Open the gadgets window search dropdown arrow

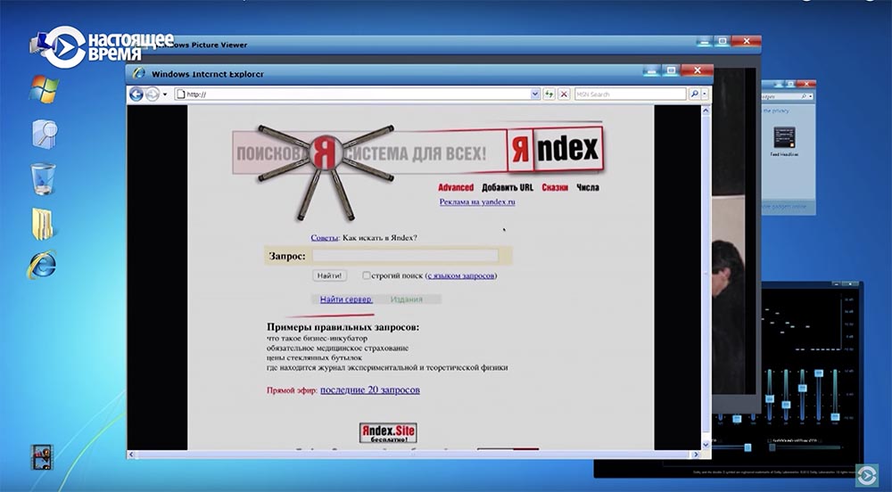pos(810,96)
